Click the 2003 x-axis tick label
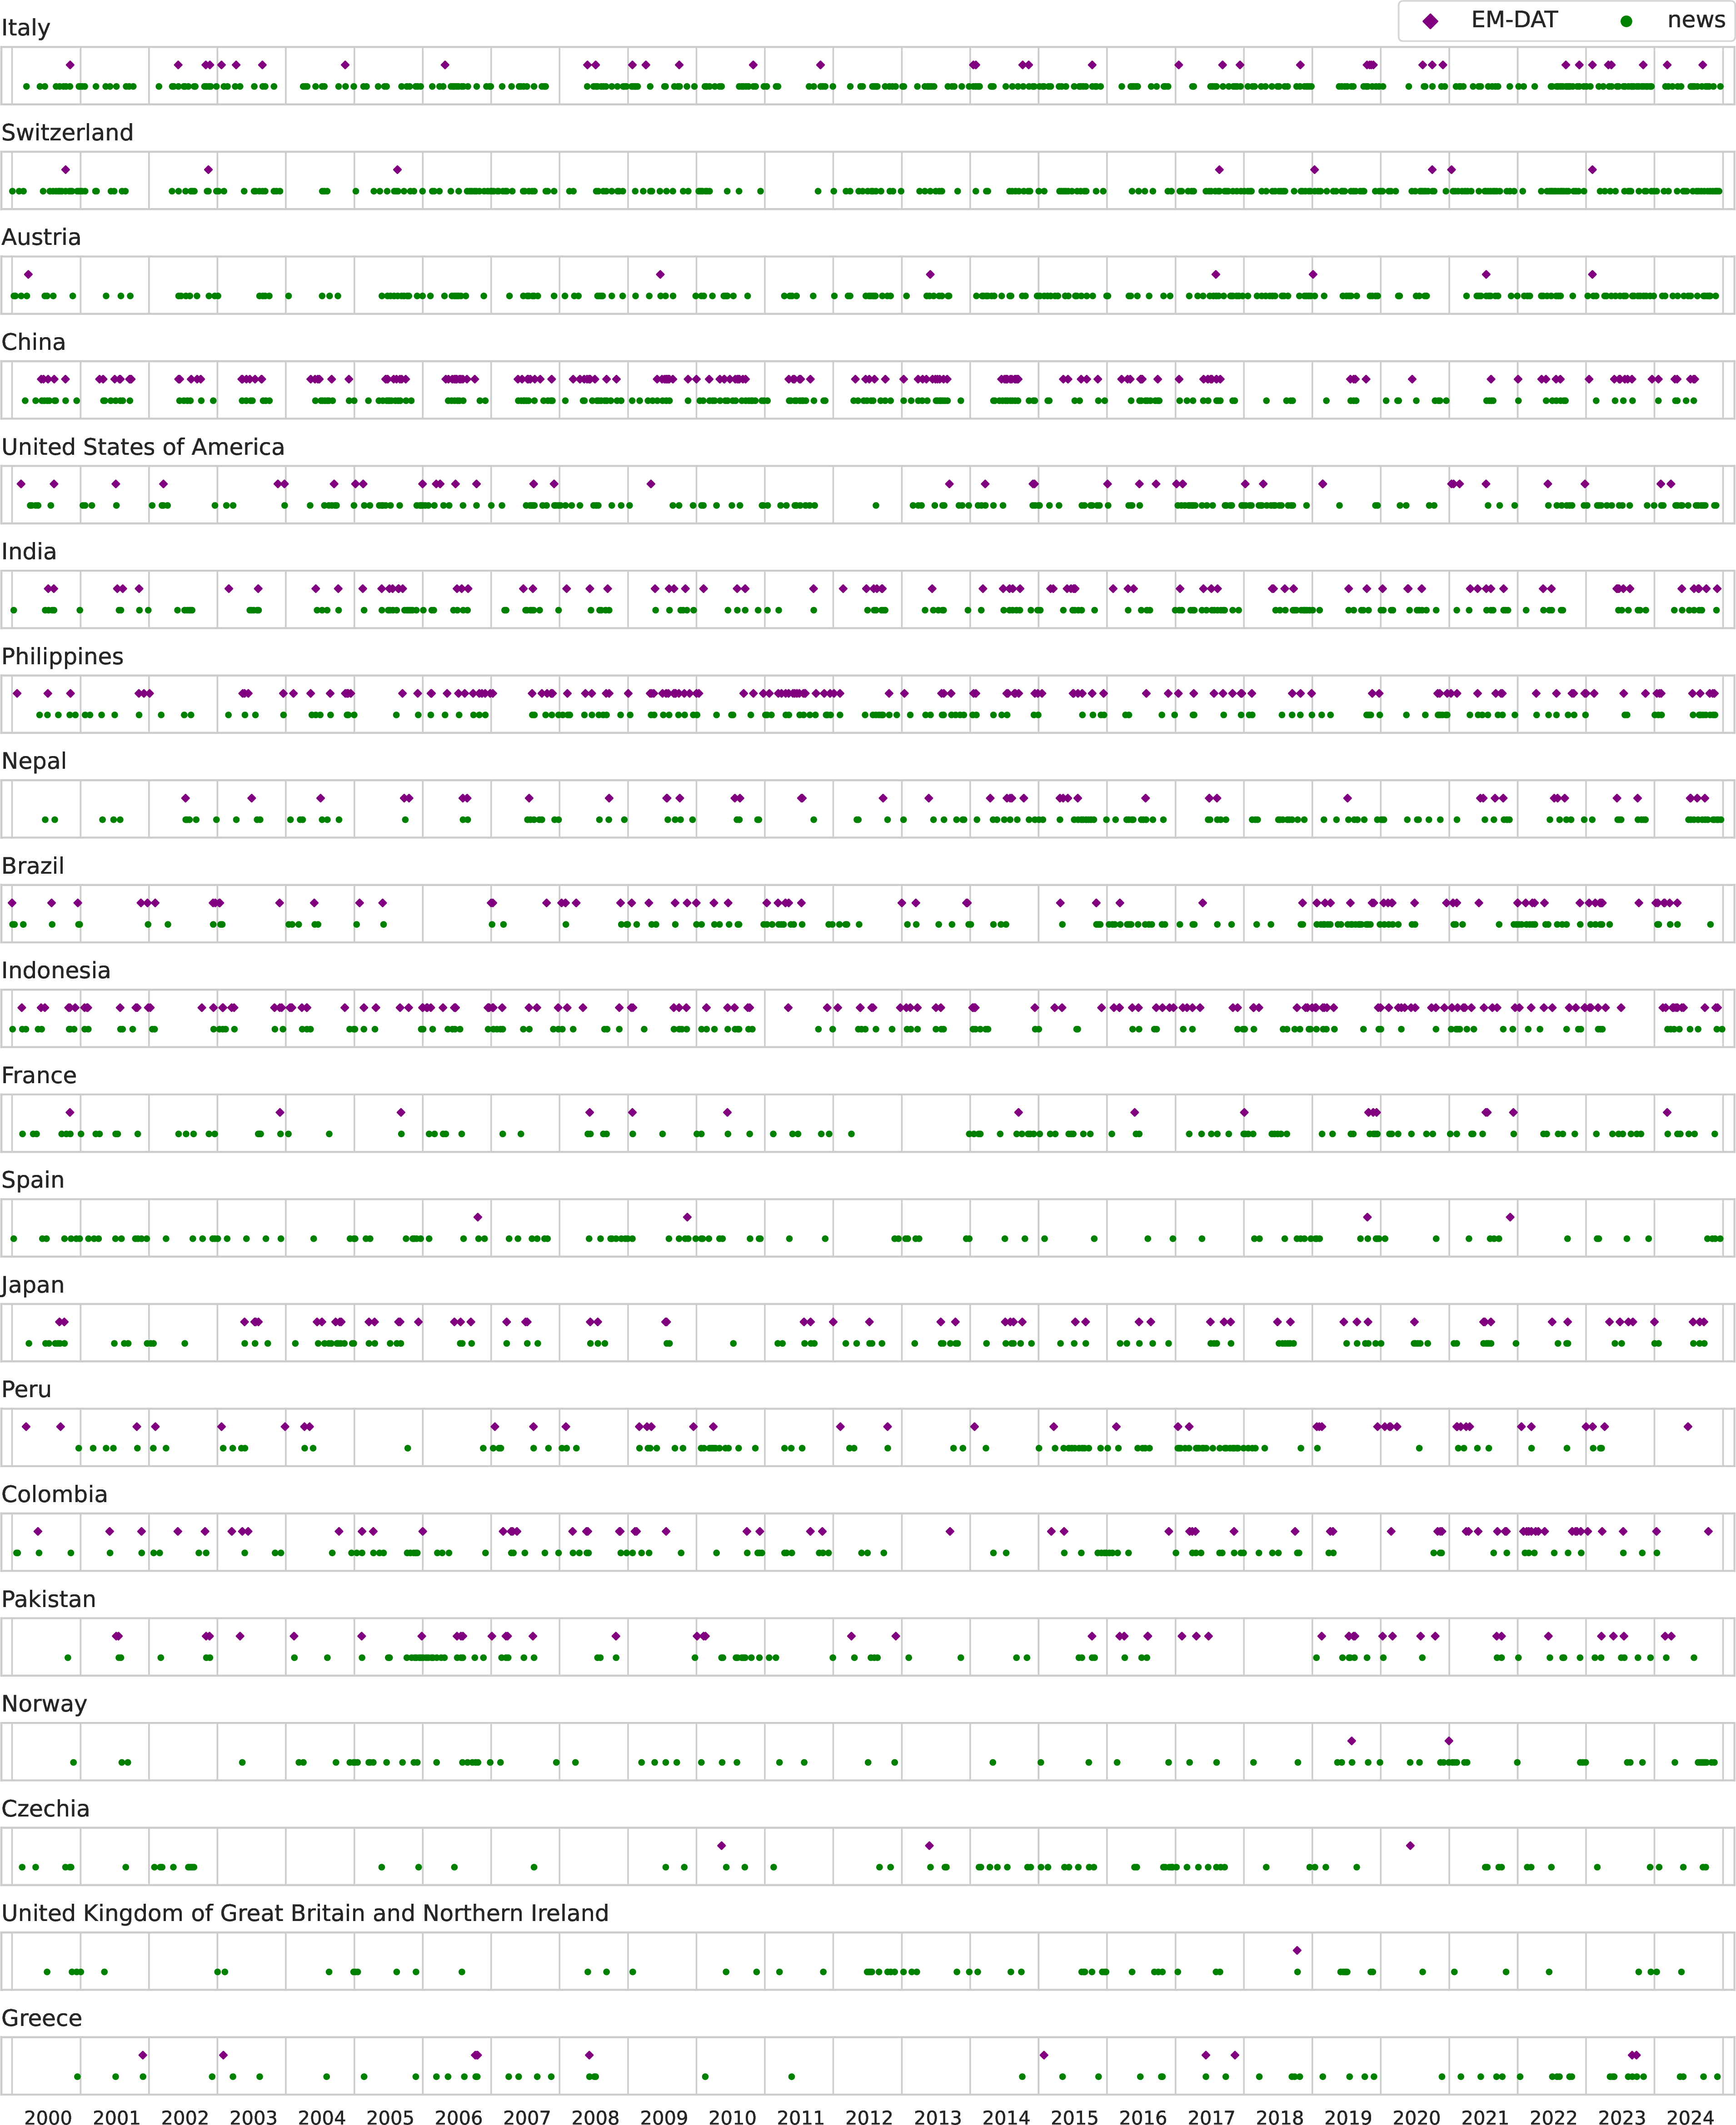 pos(253,2117)
